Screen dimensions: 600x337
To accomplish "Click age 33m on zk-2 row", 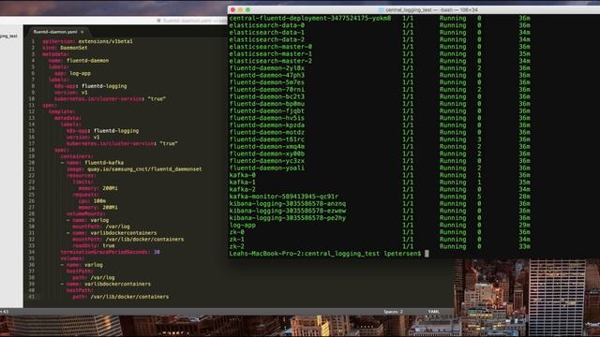I will [x=524, y=246].
